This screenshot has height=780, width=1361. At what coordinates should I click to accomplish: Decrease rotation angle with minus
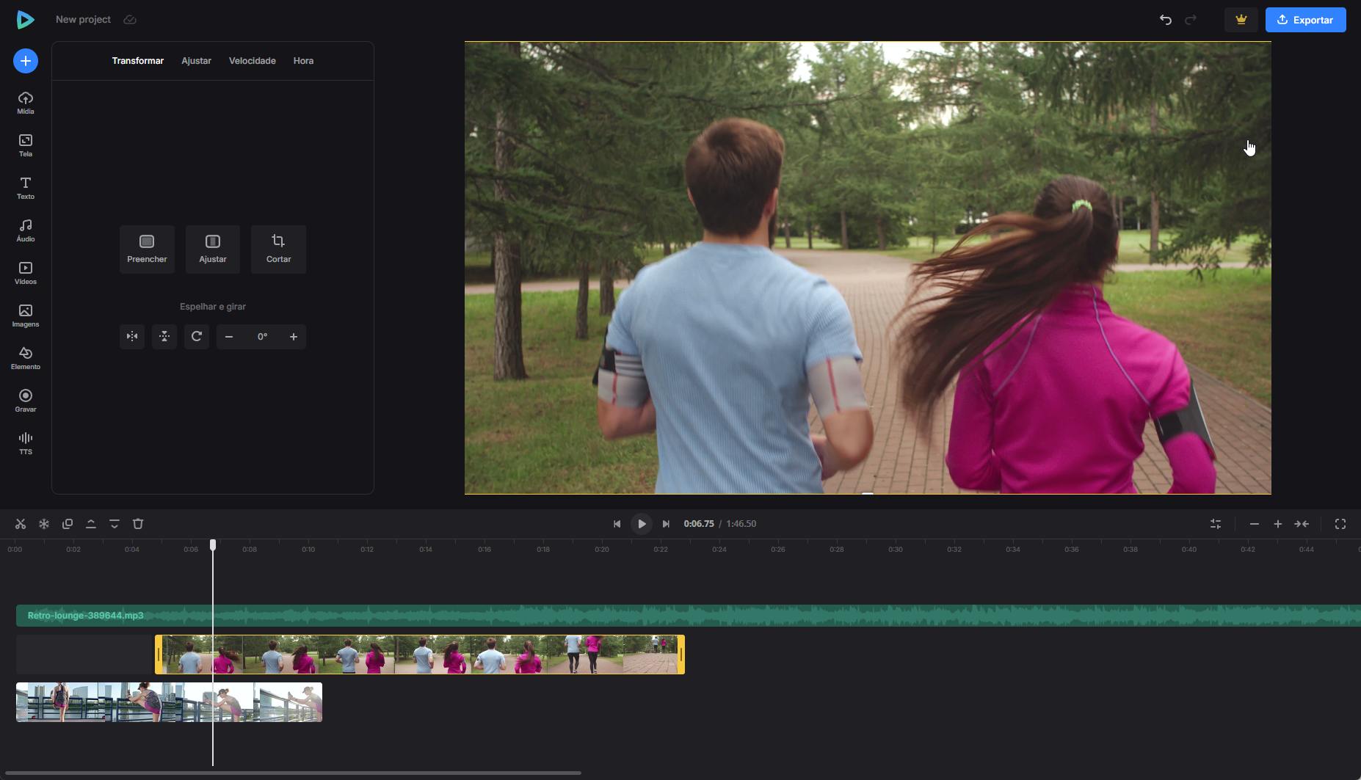tap(229, 337)
